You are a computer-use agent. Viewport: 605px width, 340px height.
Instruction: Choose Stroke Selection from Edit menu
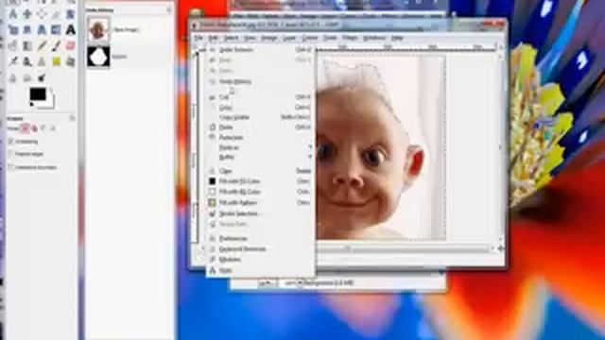(261, 213)
